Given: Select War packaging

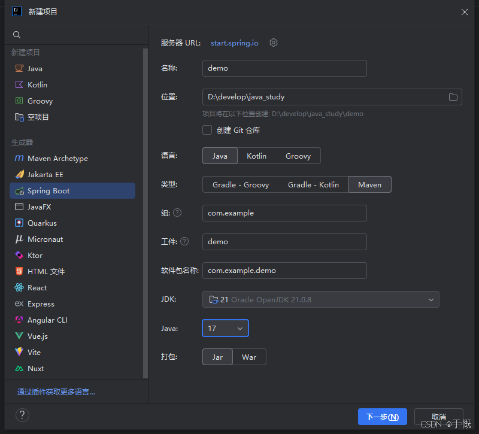Looking at the screenshot, I should click(249, 357).
